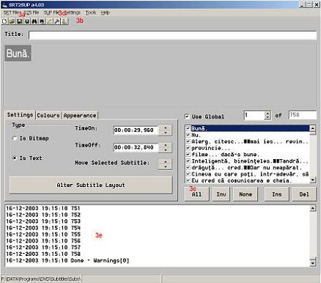
Task: Decrease the TimeOff value with its down arrow
Action: tap(166, 150)
